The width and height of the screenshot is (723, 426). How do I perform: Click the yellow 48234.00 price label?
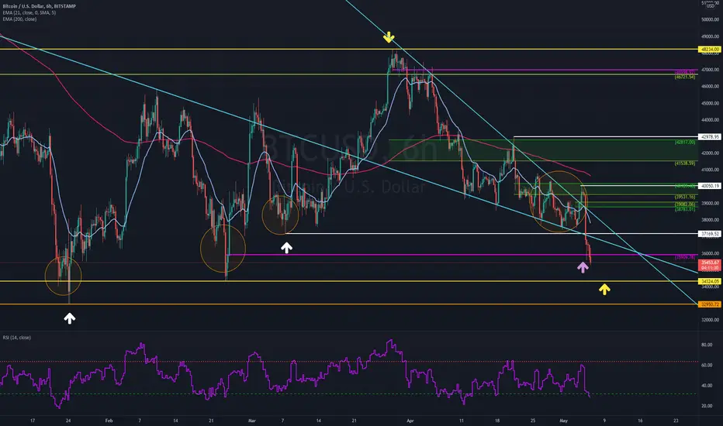tap(709, 50)
